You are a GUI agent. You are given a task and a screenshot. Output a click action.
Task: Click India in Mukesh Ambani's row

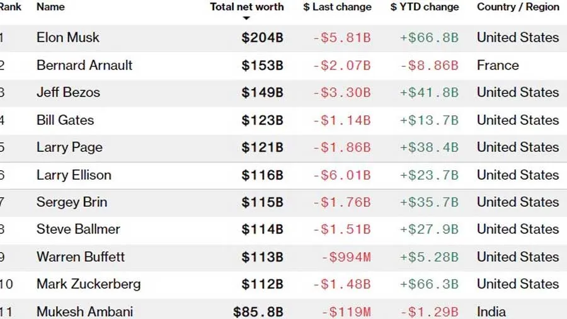[491, 311]
